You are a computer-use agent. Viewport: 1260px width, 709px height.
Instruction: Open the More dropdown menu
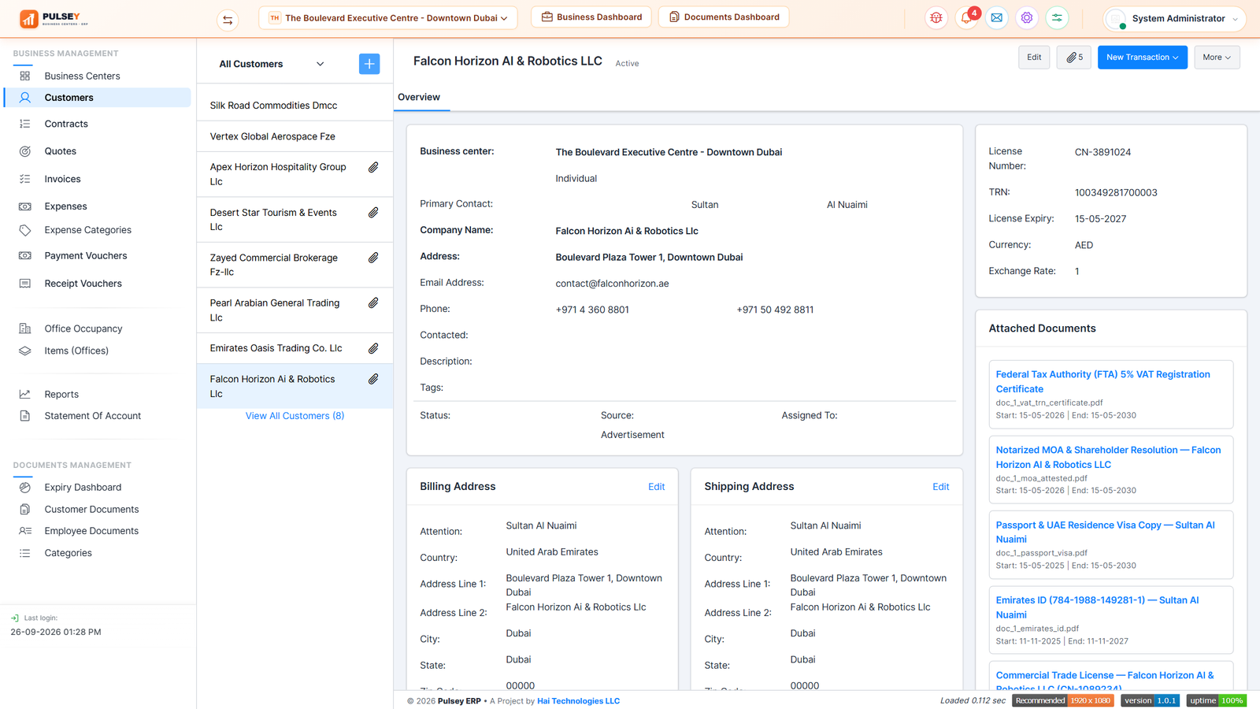(1217, 58)
